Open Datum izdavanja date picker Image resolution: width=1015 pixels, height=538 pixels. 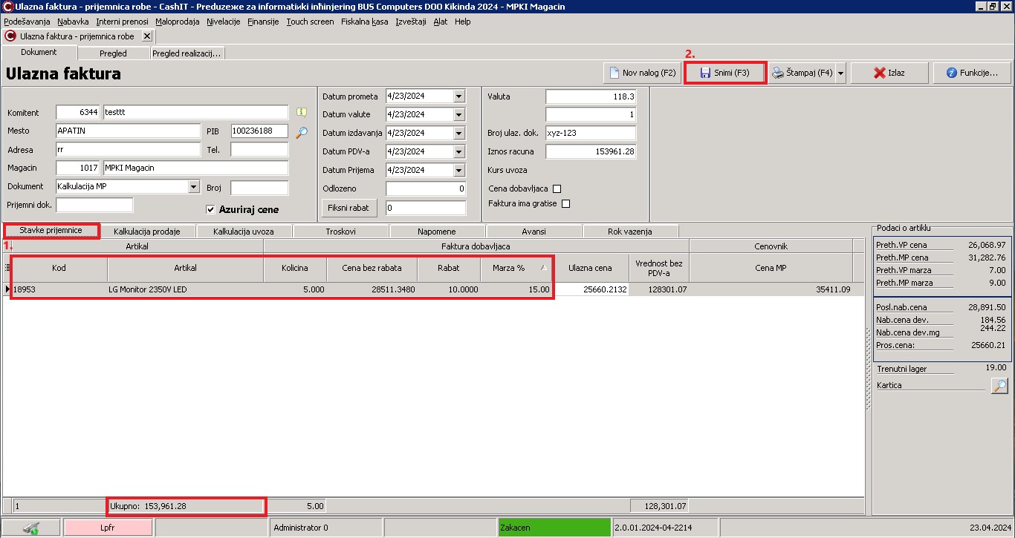pos(458,134)
